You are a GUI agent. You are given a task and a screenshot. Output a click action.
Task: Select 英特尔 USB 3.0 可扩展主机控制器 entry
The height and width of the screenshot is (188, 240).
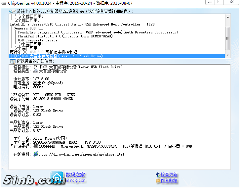click(x=43, y=52)
